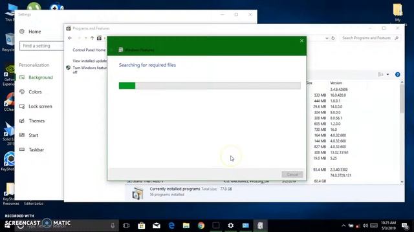Open File Explorer from the taskbar
The width and height of the screenshot is (414, 232).
[186, 226]
